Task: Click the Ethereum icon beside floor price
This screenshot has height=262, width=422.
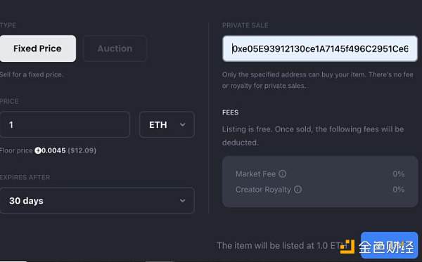Action: (38, 150)
